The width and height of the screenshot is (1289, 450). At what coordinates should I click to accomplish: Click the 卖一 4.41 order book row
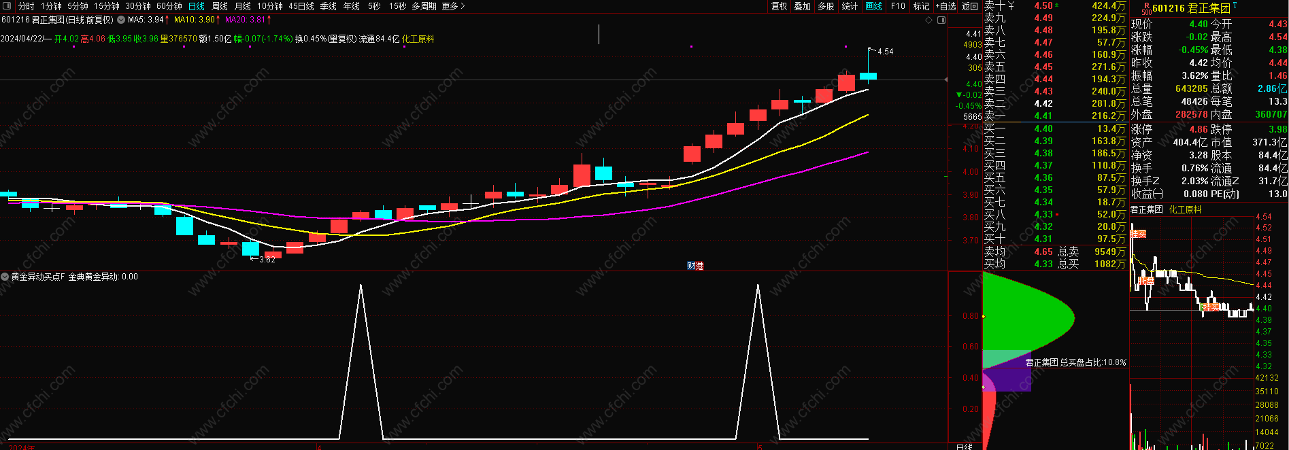(x=1055, y=116)
